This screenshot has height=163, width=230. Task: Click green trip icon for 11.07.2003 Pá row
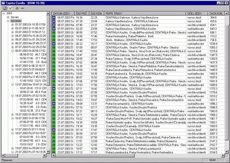[x=54, y=51]
